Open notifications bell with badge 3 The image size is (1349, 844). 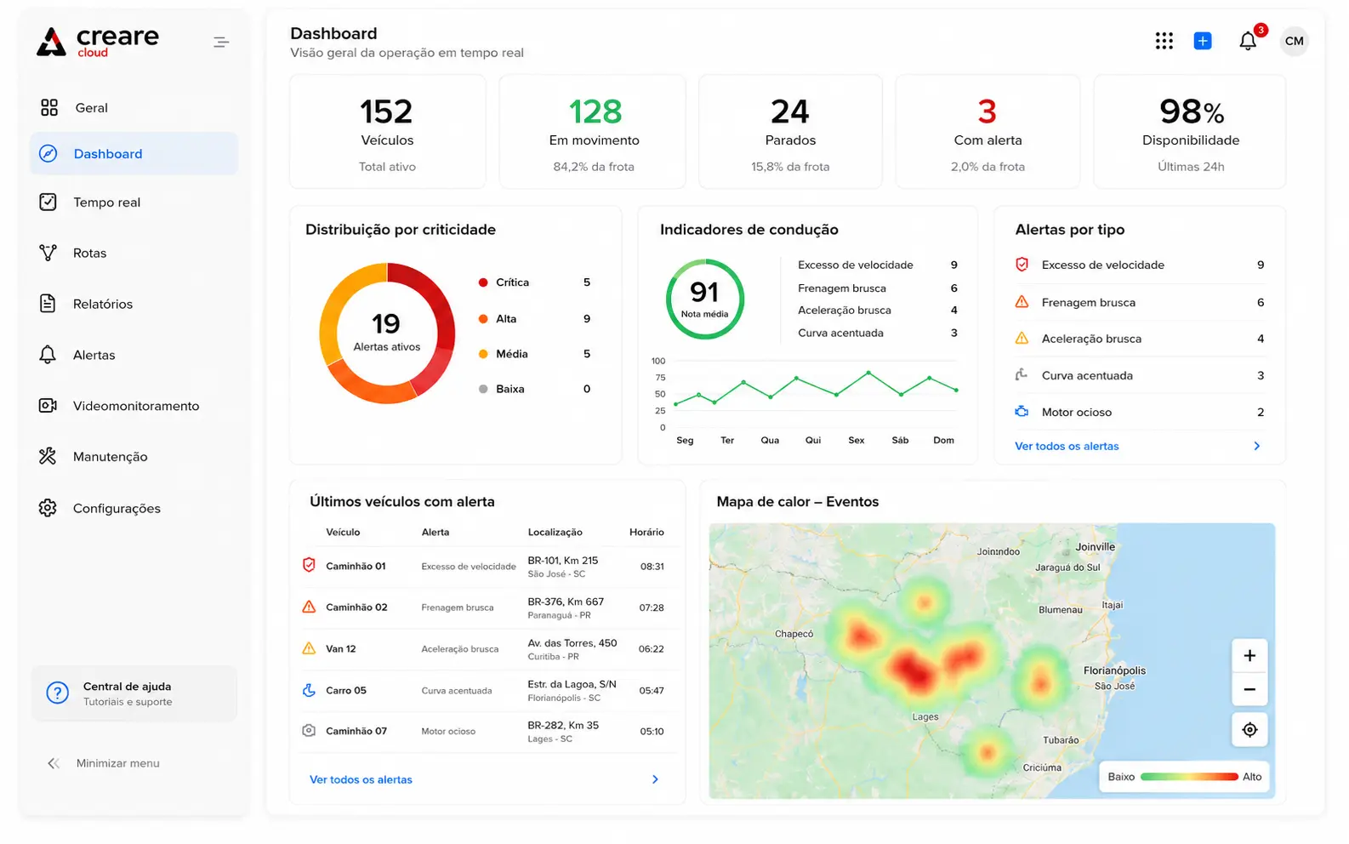pos(1249,40)
